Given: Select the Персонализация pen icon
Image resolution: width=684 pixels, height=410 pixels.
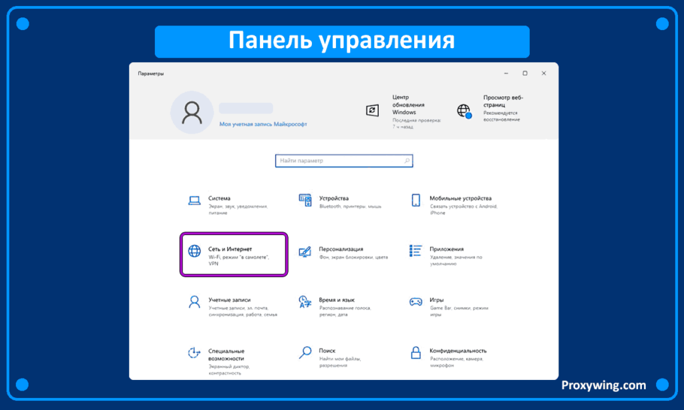Looking at the screenshot, I should 305,252.
